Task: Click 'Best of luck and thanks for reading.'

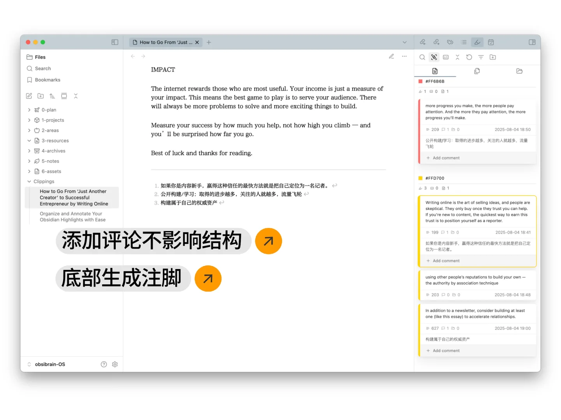Action: coord(202,153)
